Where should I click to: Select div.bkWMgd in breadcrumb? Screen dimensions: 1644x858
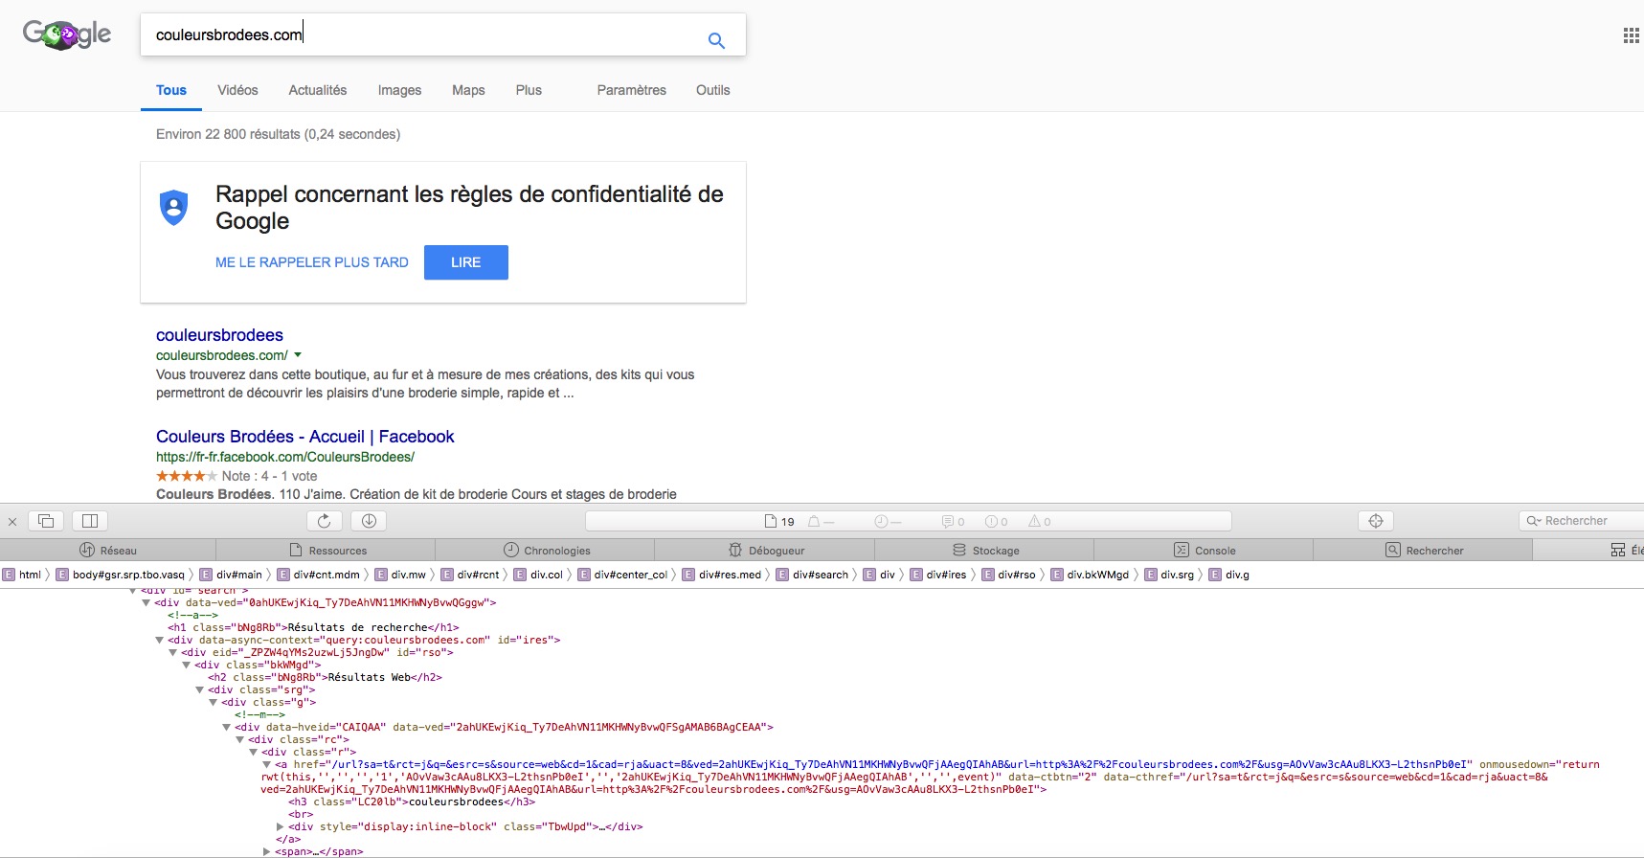1091,575
